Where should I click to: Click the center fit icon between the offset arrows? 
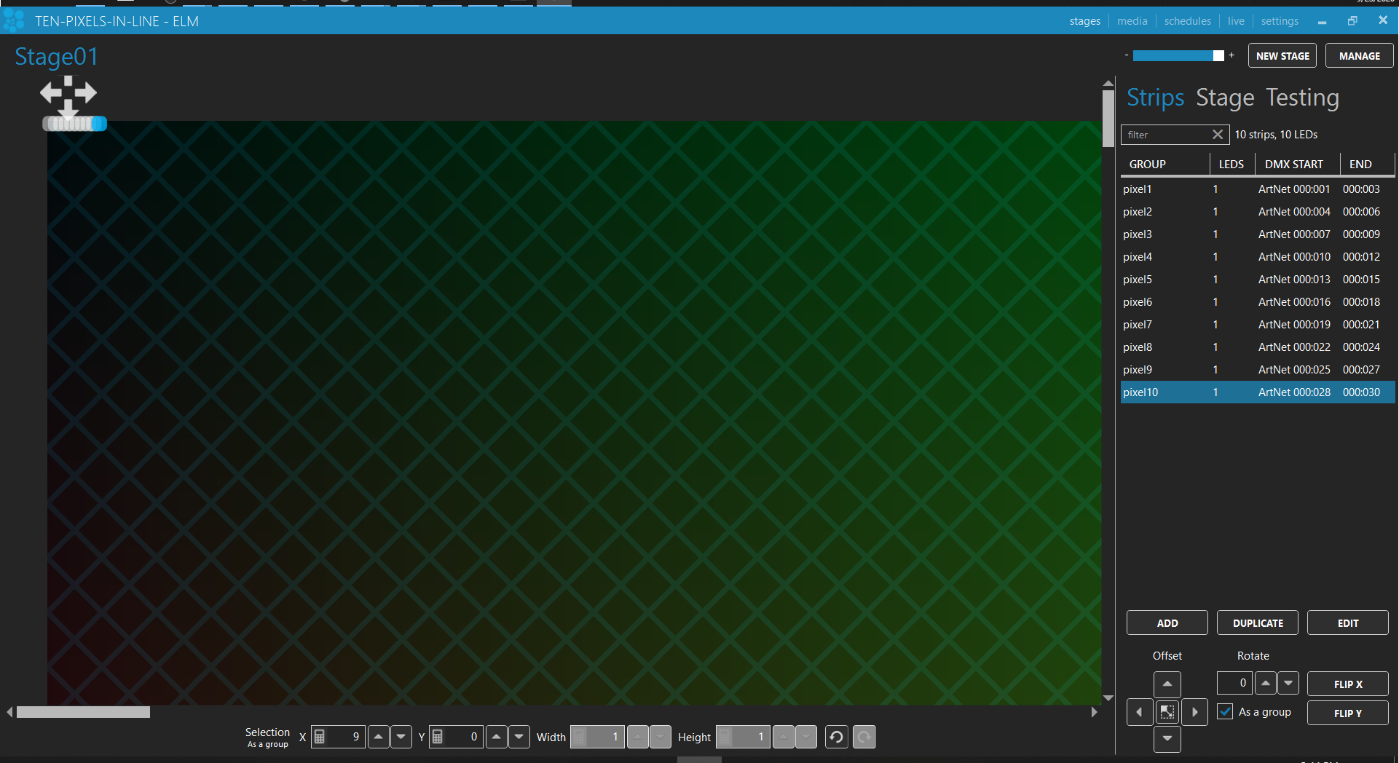pos(1167,712)
